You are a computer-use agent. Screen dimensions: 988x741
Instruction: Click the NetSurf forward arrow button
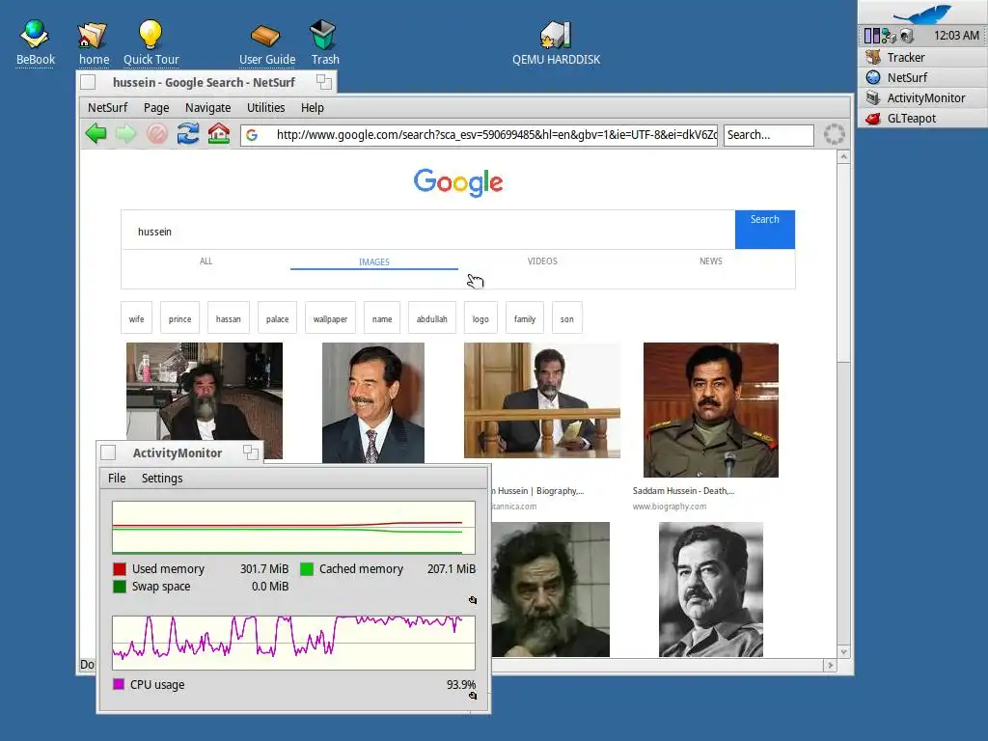(x=126, y=133)
